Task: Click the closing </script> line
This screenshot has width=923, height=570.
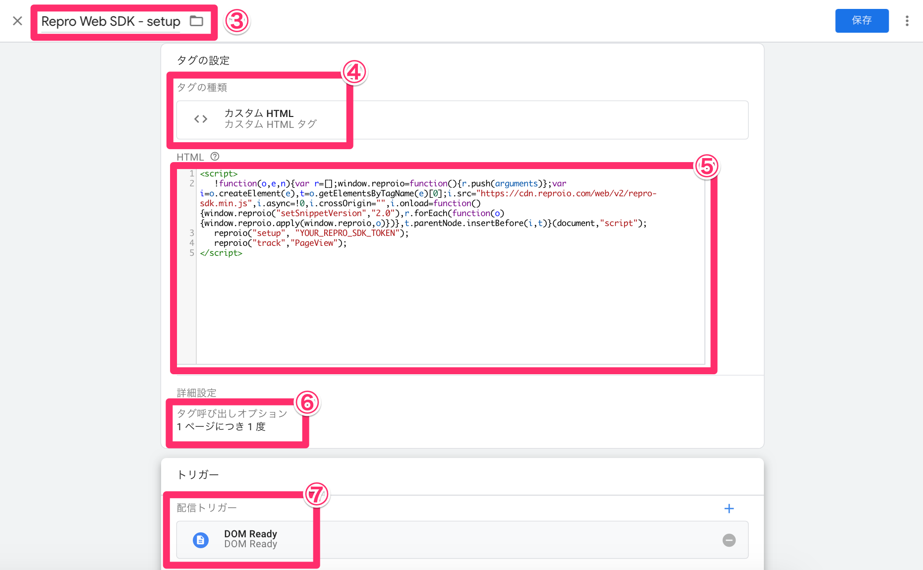Action: (221, 253)
